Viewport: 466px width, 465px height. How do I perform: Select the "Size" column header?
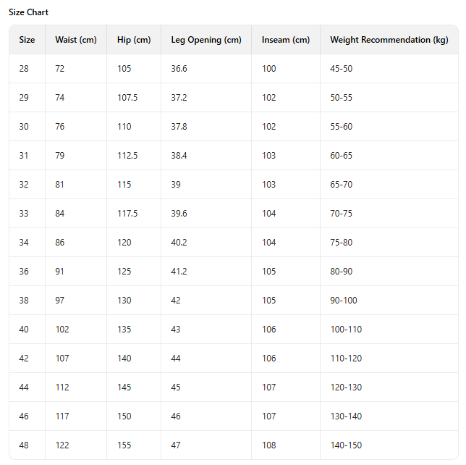click(27, 40)
